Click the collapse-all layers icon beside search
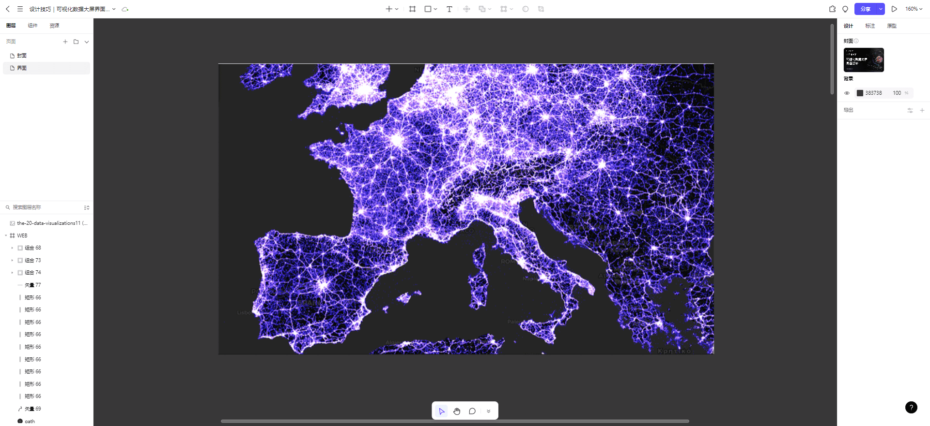930x426 pixels. pyautogui.click(x=87, y=207)
